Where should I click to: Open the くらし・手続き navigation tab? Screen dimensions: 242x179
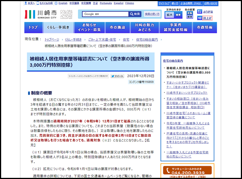(58, 28)
